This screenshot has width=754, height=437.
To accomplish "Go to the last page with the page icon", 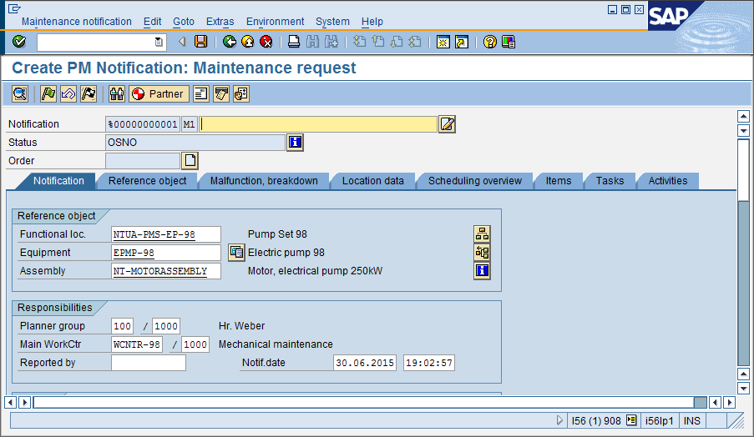I will coord(415,42).
